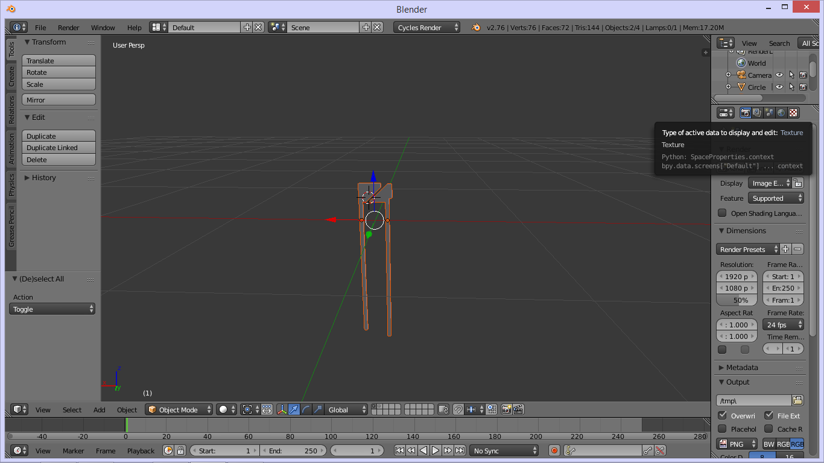The height and width of the screenshot is (463, 824).
Task: Open the Object Mode dropdown
Action: pos(179,409)
